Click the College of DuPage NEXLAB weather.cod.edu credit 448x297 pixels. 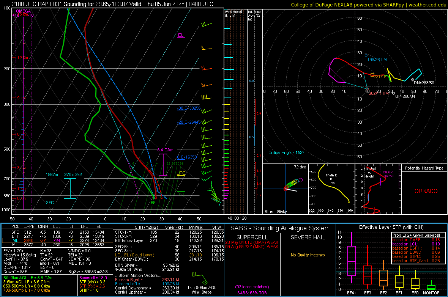368,5
